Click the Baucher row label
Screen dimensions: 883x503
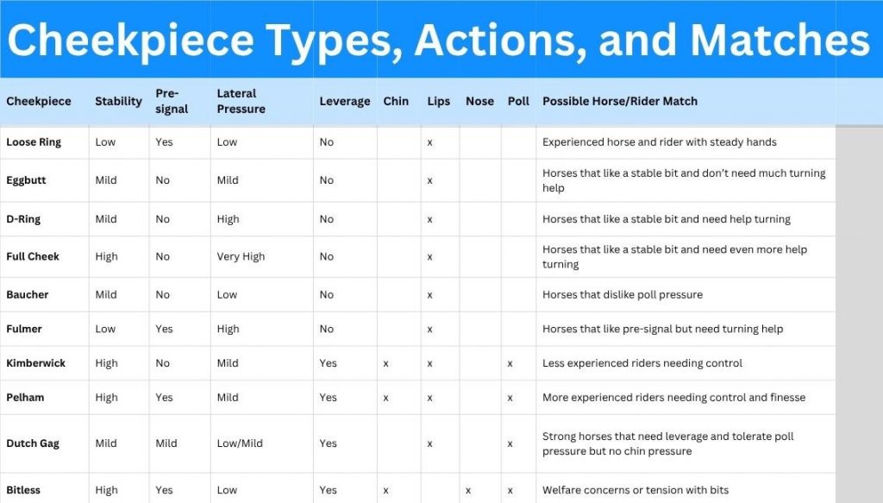(x=28, y=294)
